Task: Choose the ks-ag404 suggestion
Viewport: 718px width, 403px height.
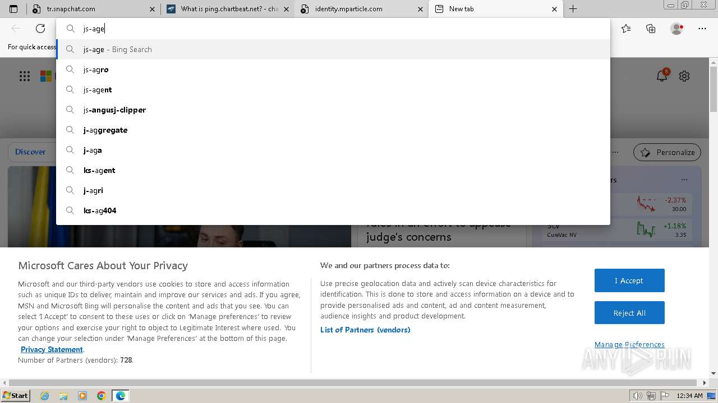Action: coord(333,210)
